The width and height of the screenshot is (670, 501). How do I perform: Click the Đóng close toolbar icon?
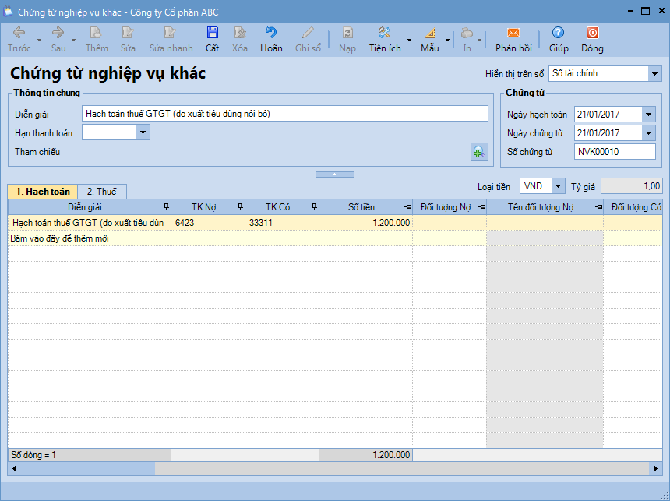592,34
